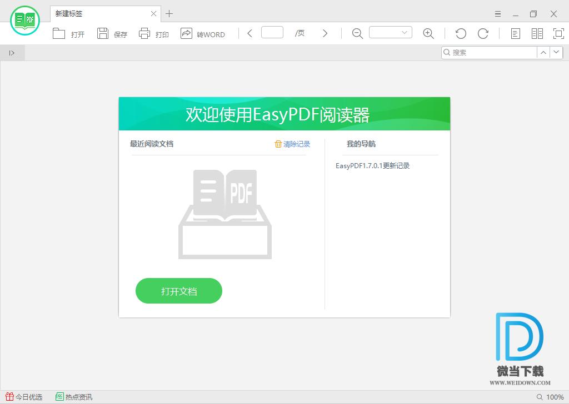The image size is (569, 404).
Task: Click the 打开 toolbar label
Action: [78, 35]
